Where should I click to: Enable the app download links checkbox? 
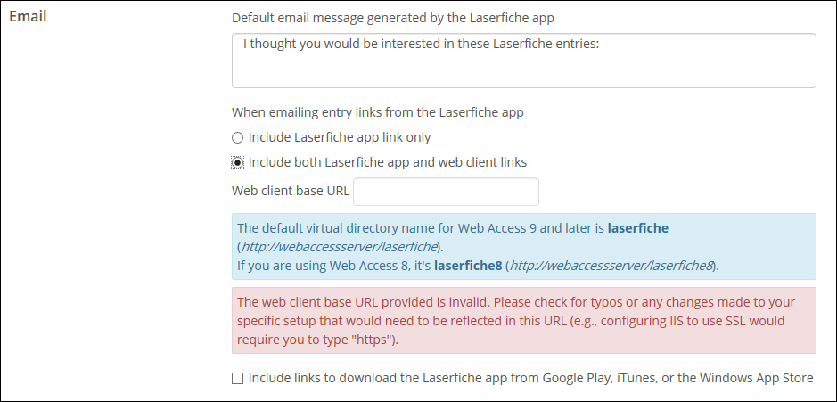(x=237, y=379)
